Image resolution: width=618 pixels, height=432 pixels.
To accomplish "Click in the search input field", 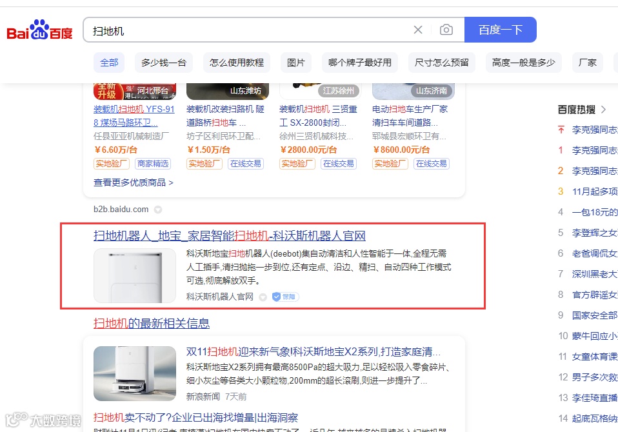I will coord(248,30).
